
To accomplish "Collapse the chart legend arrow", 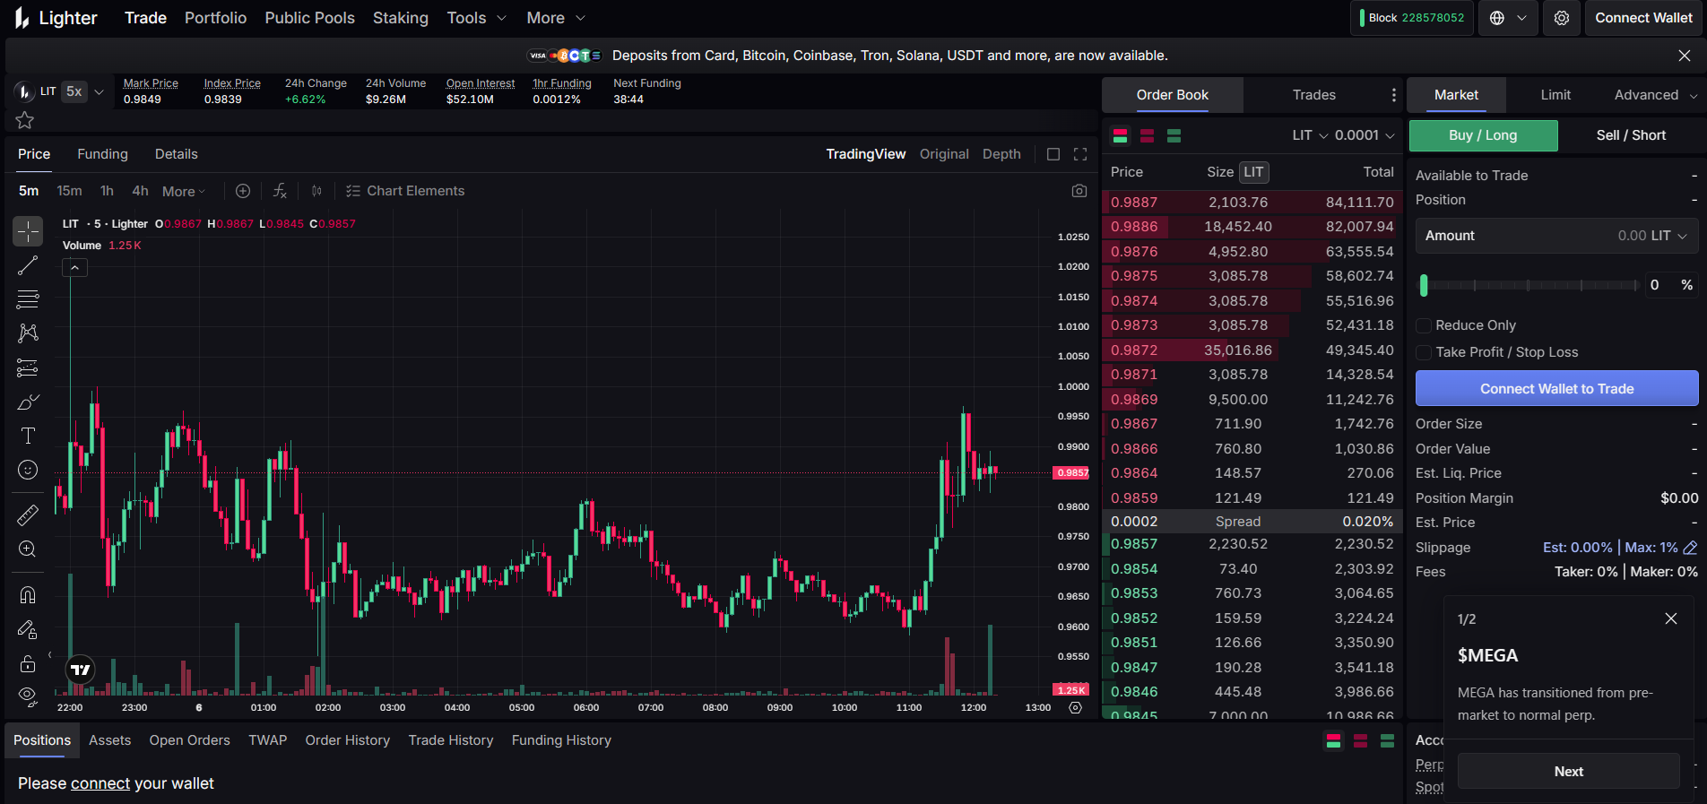I will [x=74, y=267].
